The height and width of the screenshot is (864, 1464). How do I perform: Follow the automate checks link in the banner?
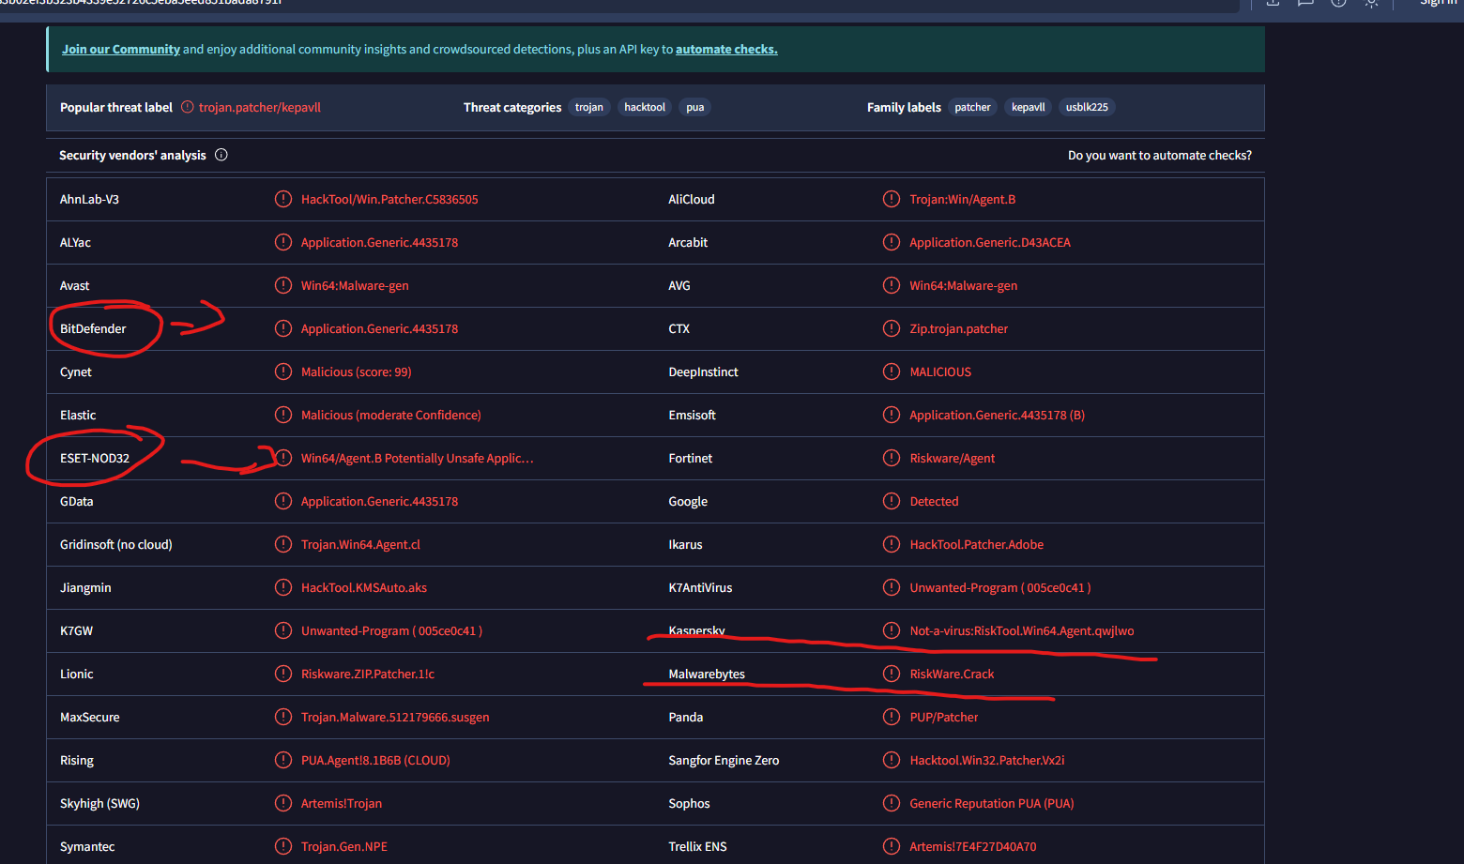[x=726, y=49]
